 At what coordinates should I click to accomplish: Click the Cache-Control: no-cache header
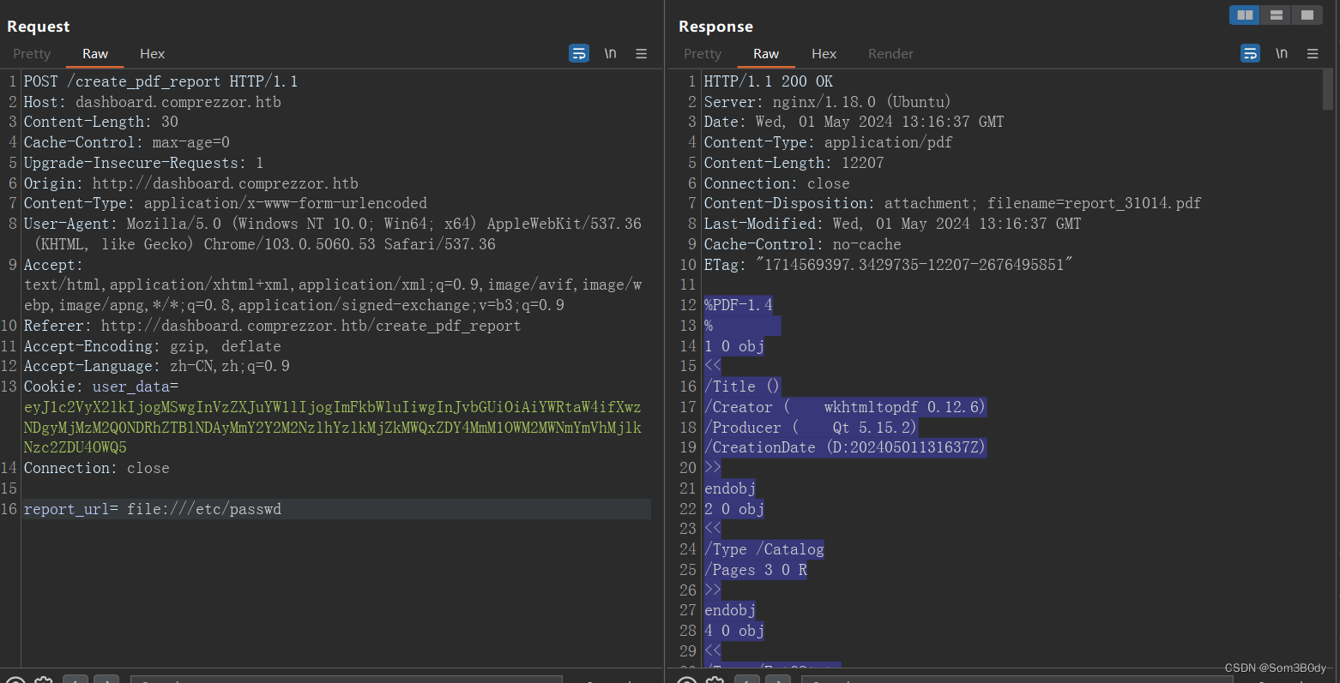[802, 244]
